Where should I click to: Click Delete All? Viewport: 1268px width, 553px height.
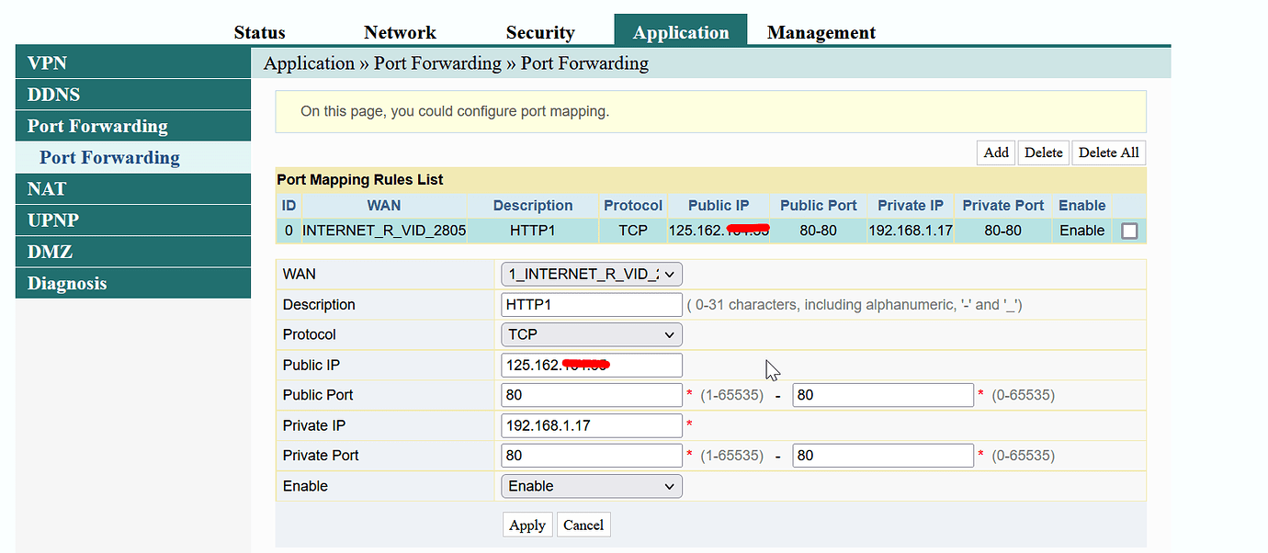1108,152
